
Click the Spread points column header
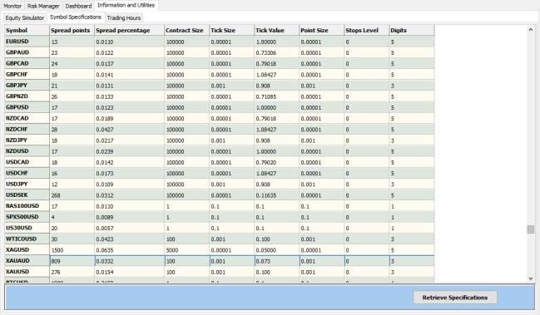72,30
